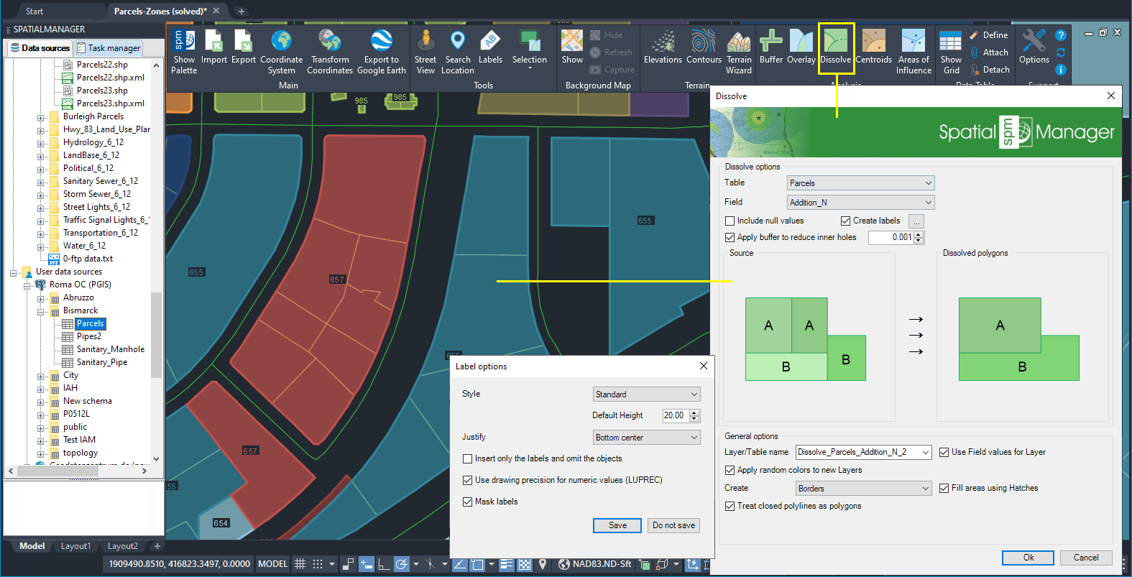1132x577 pixels.
Task: Toggle Apply buffer to reduce inner holes
Action: click(730, 237)
